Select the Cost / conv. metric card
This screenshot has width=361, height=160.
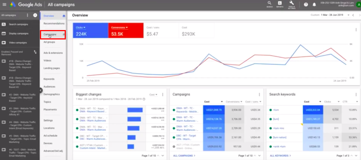click(x=161, y=30)
